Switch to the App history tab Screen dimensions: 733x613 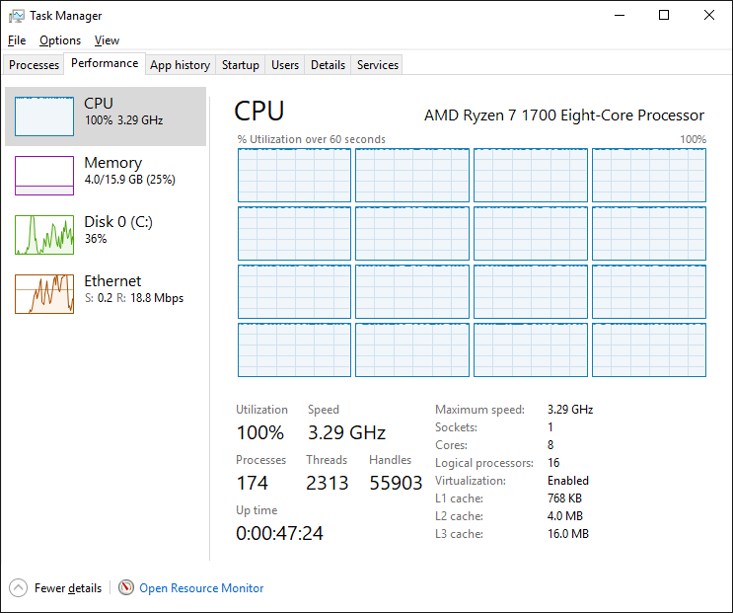coord(180,65)
